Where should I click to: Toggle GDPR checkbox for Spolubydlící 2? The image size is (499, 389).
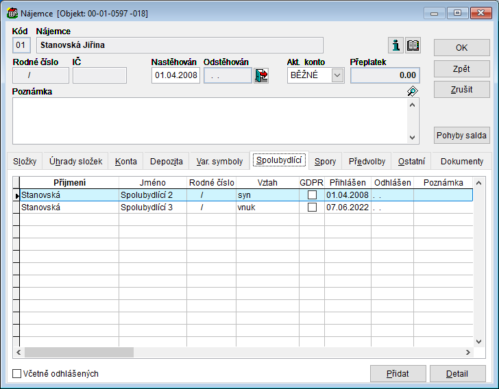312,195
